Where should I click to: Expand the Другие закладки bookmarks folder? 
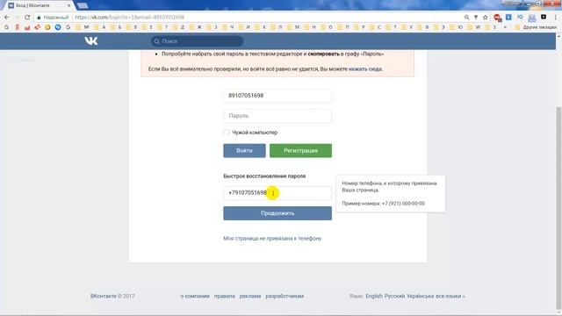pyautogui.click(x=536, y=27)
